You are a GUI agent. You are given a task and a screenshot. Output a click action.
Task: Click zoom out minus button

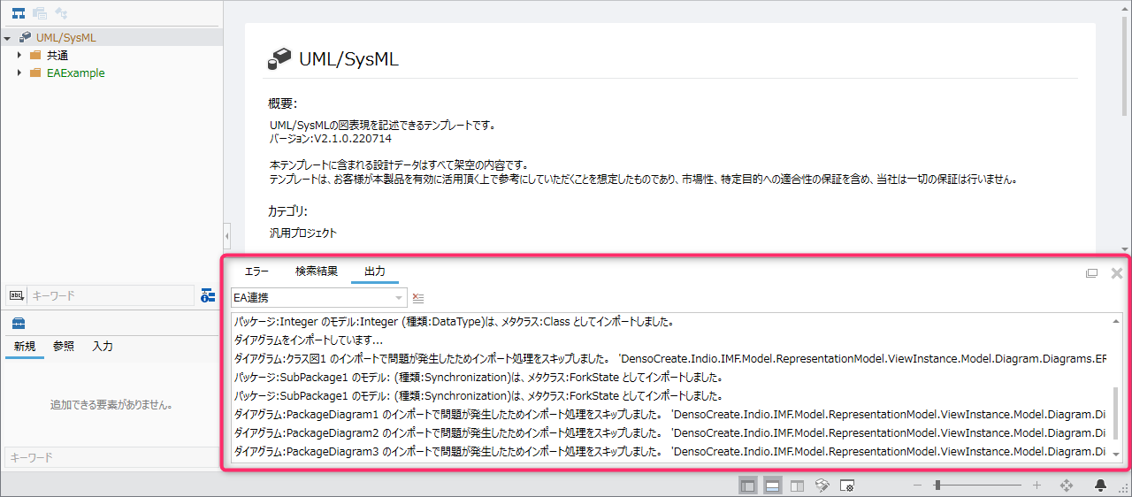(917, 486)
